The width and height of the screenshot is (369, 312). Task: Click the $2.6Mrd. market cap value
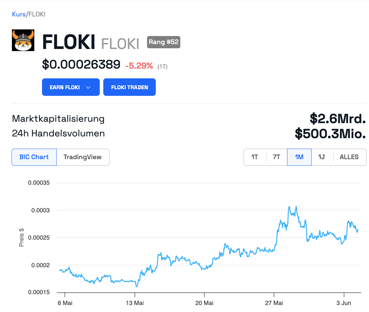pos(337,119)
